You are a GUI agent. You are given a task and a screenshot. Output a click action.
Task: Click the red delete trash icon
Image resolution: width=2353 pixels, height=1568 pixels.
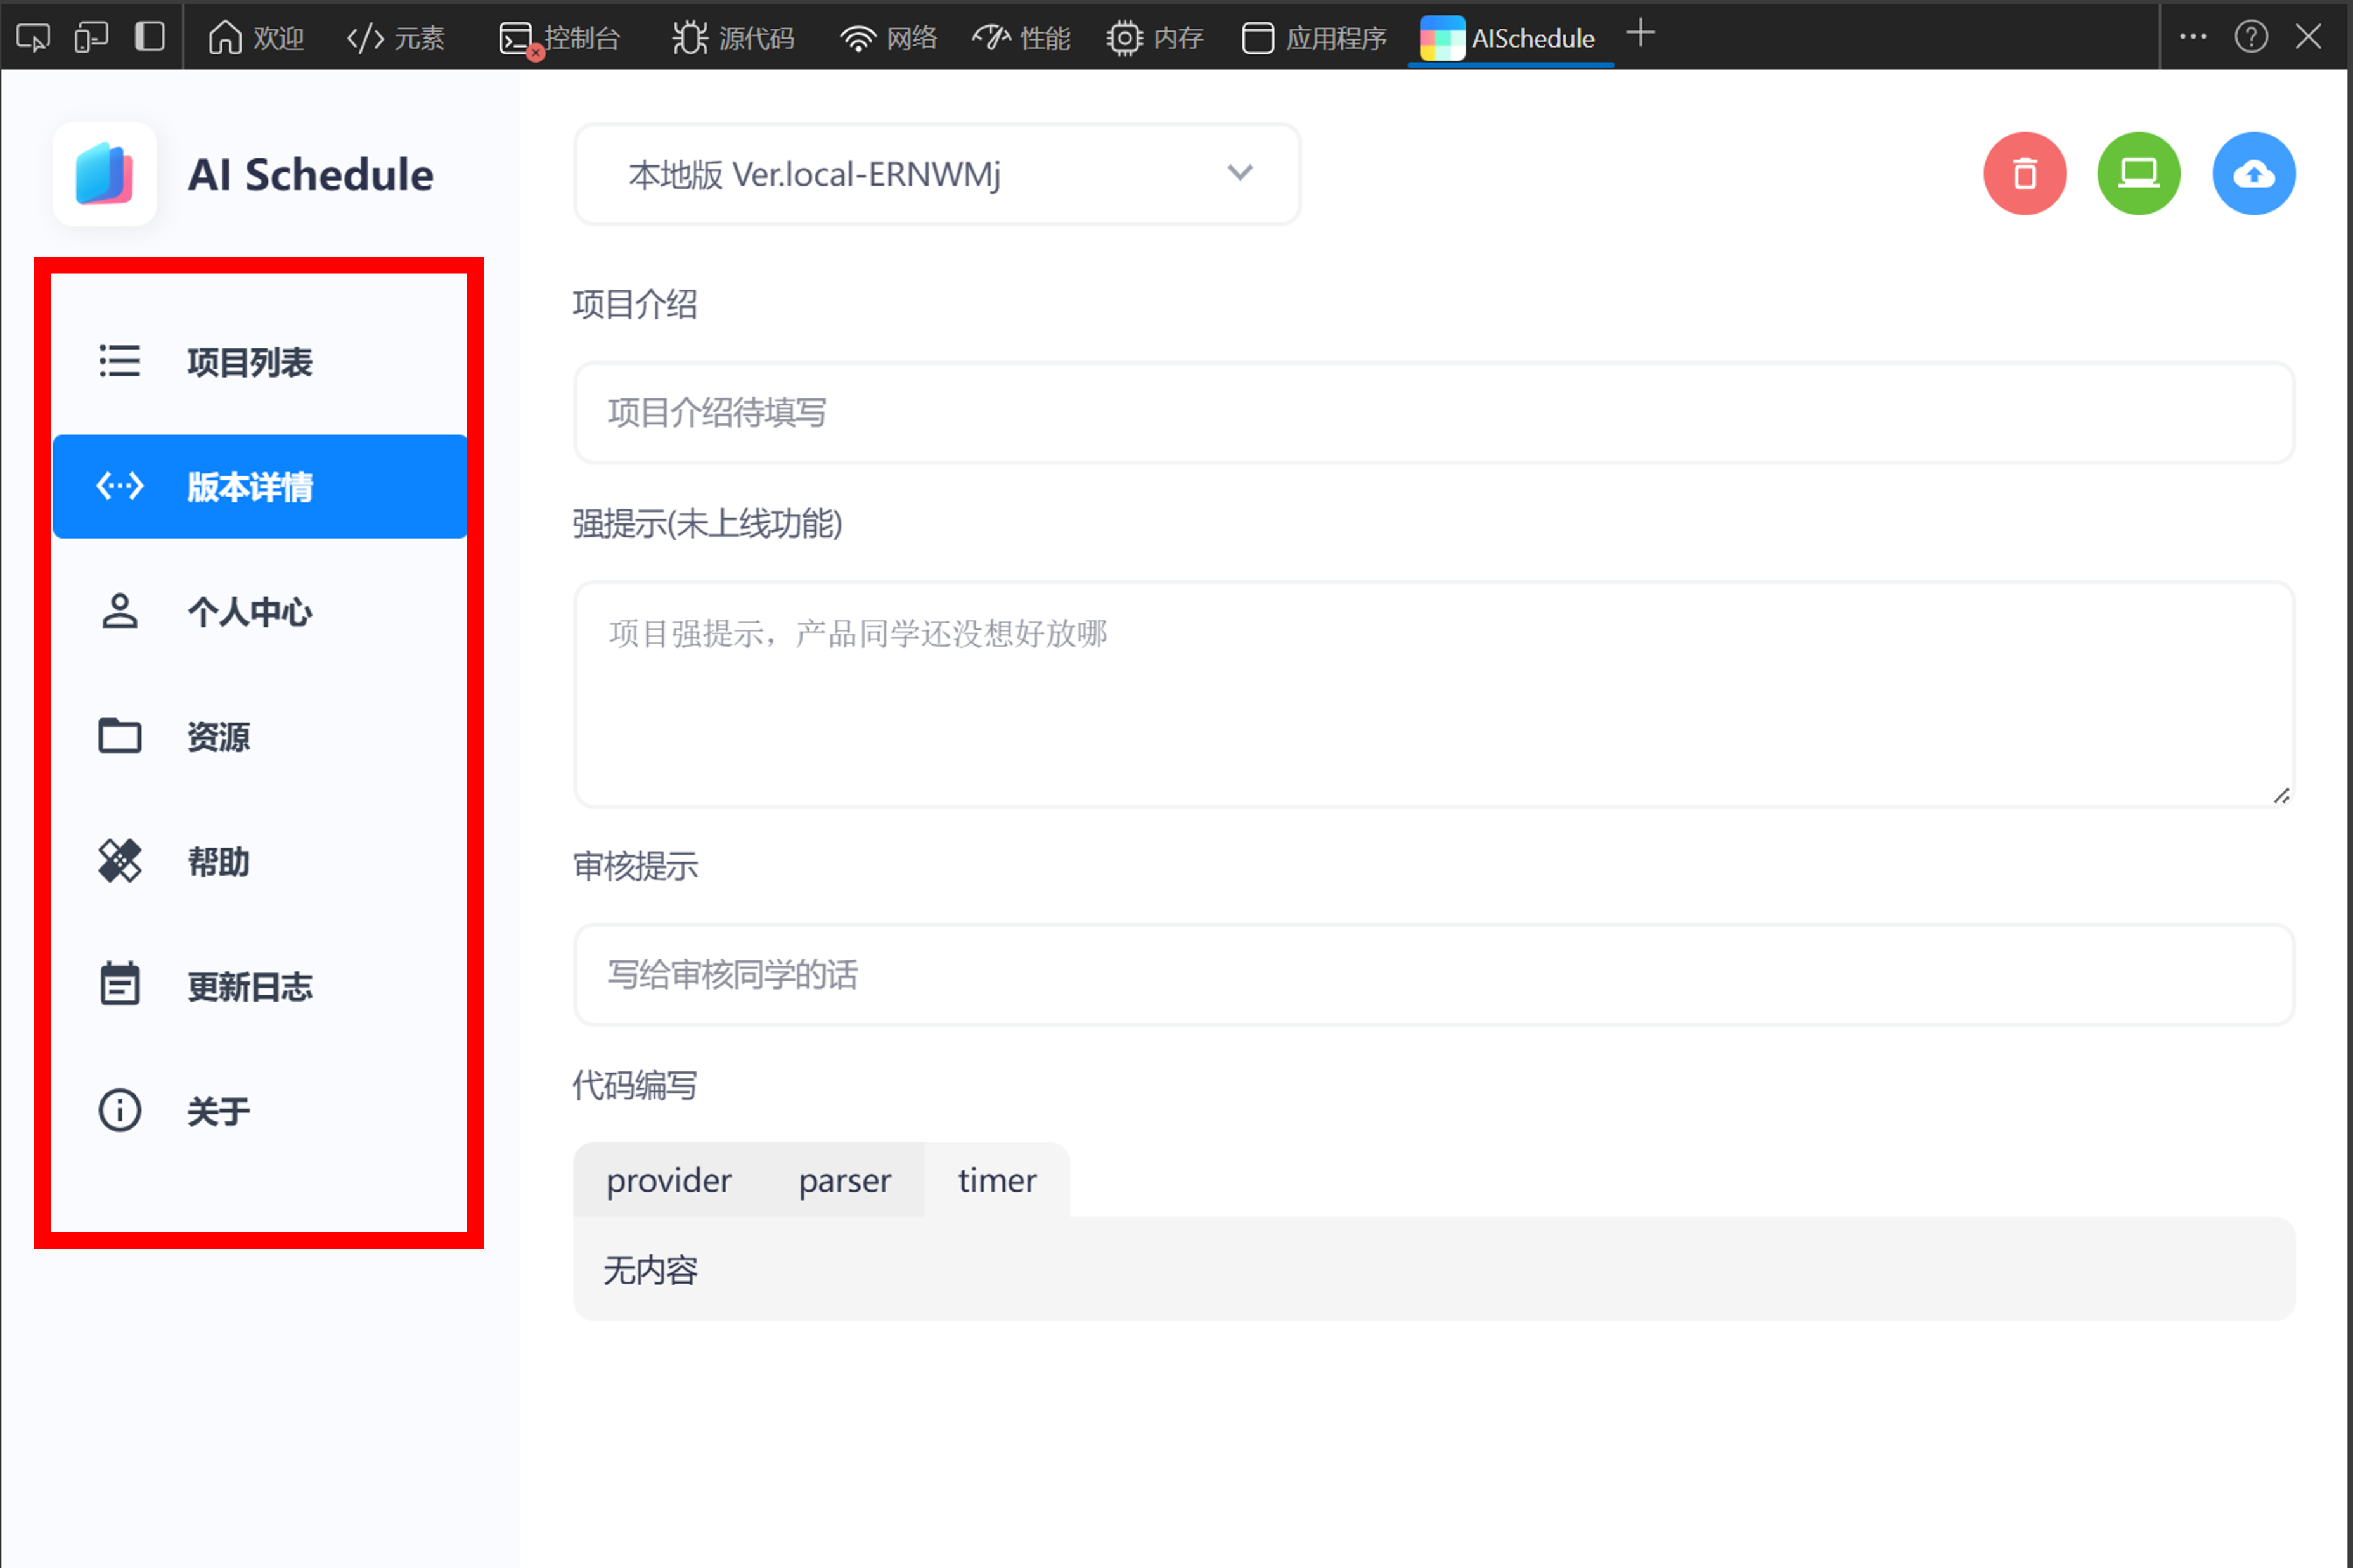pyautogui.click(x=2024, y=174)
